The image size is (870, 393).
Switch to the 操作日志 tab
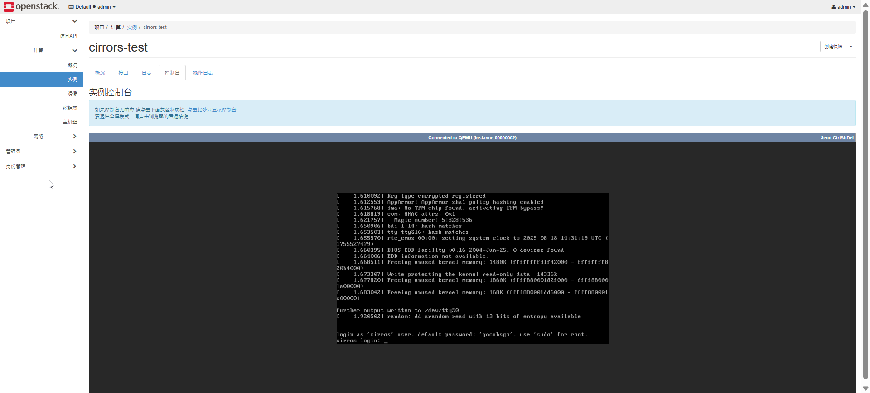click(203, 73)
